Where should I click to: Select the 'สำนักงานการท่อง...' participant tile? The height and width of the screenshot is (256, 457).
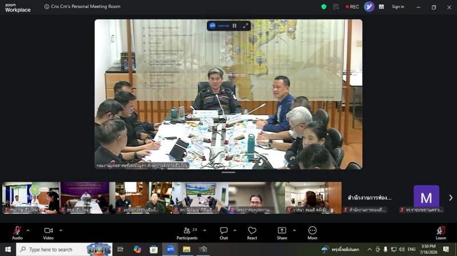click(x=370, y=198)
